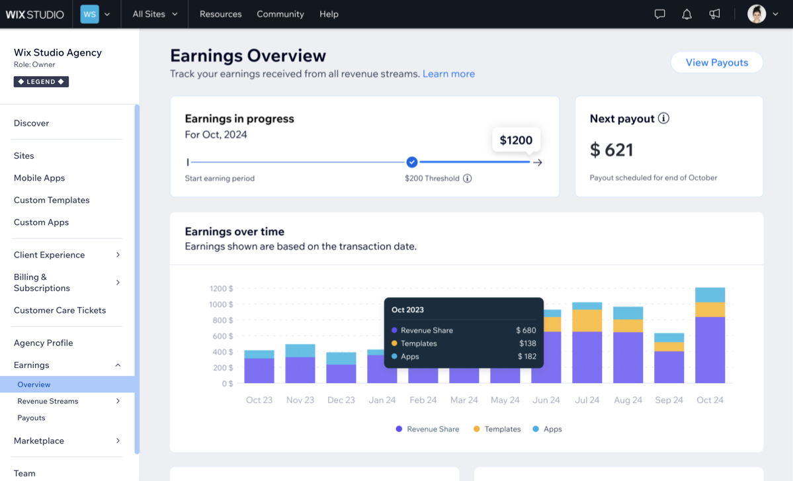The width and height of the screenshot is (793, 481).
Task: Open the announcements megaphone icon
Action: (x=714, y=14)
